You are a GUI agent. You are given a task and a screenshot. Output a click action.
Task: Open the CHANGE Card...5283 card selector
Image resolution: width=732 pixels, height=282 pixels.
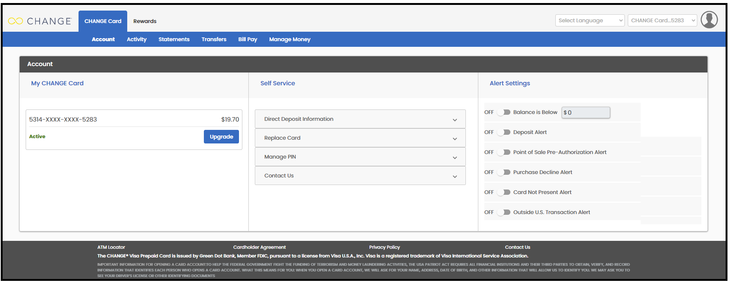click(x=662, y=20)
